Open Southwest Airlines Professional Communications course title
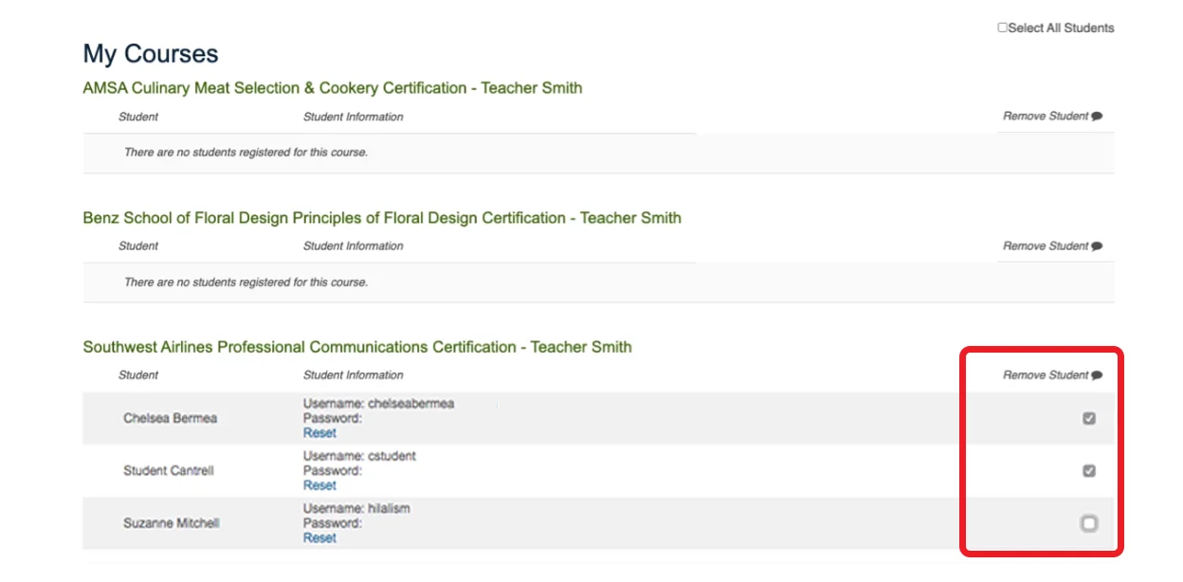 (357, 347)
